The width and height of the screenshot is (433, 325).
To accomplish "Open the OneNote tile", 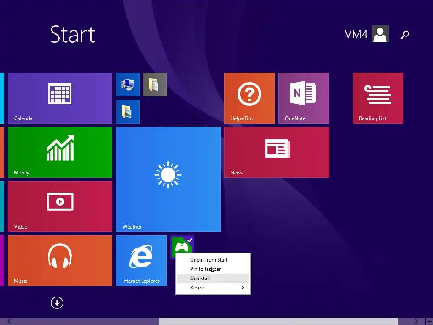I will [x=304, y=98].
